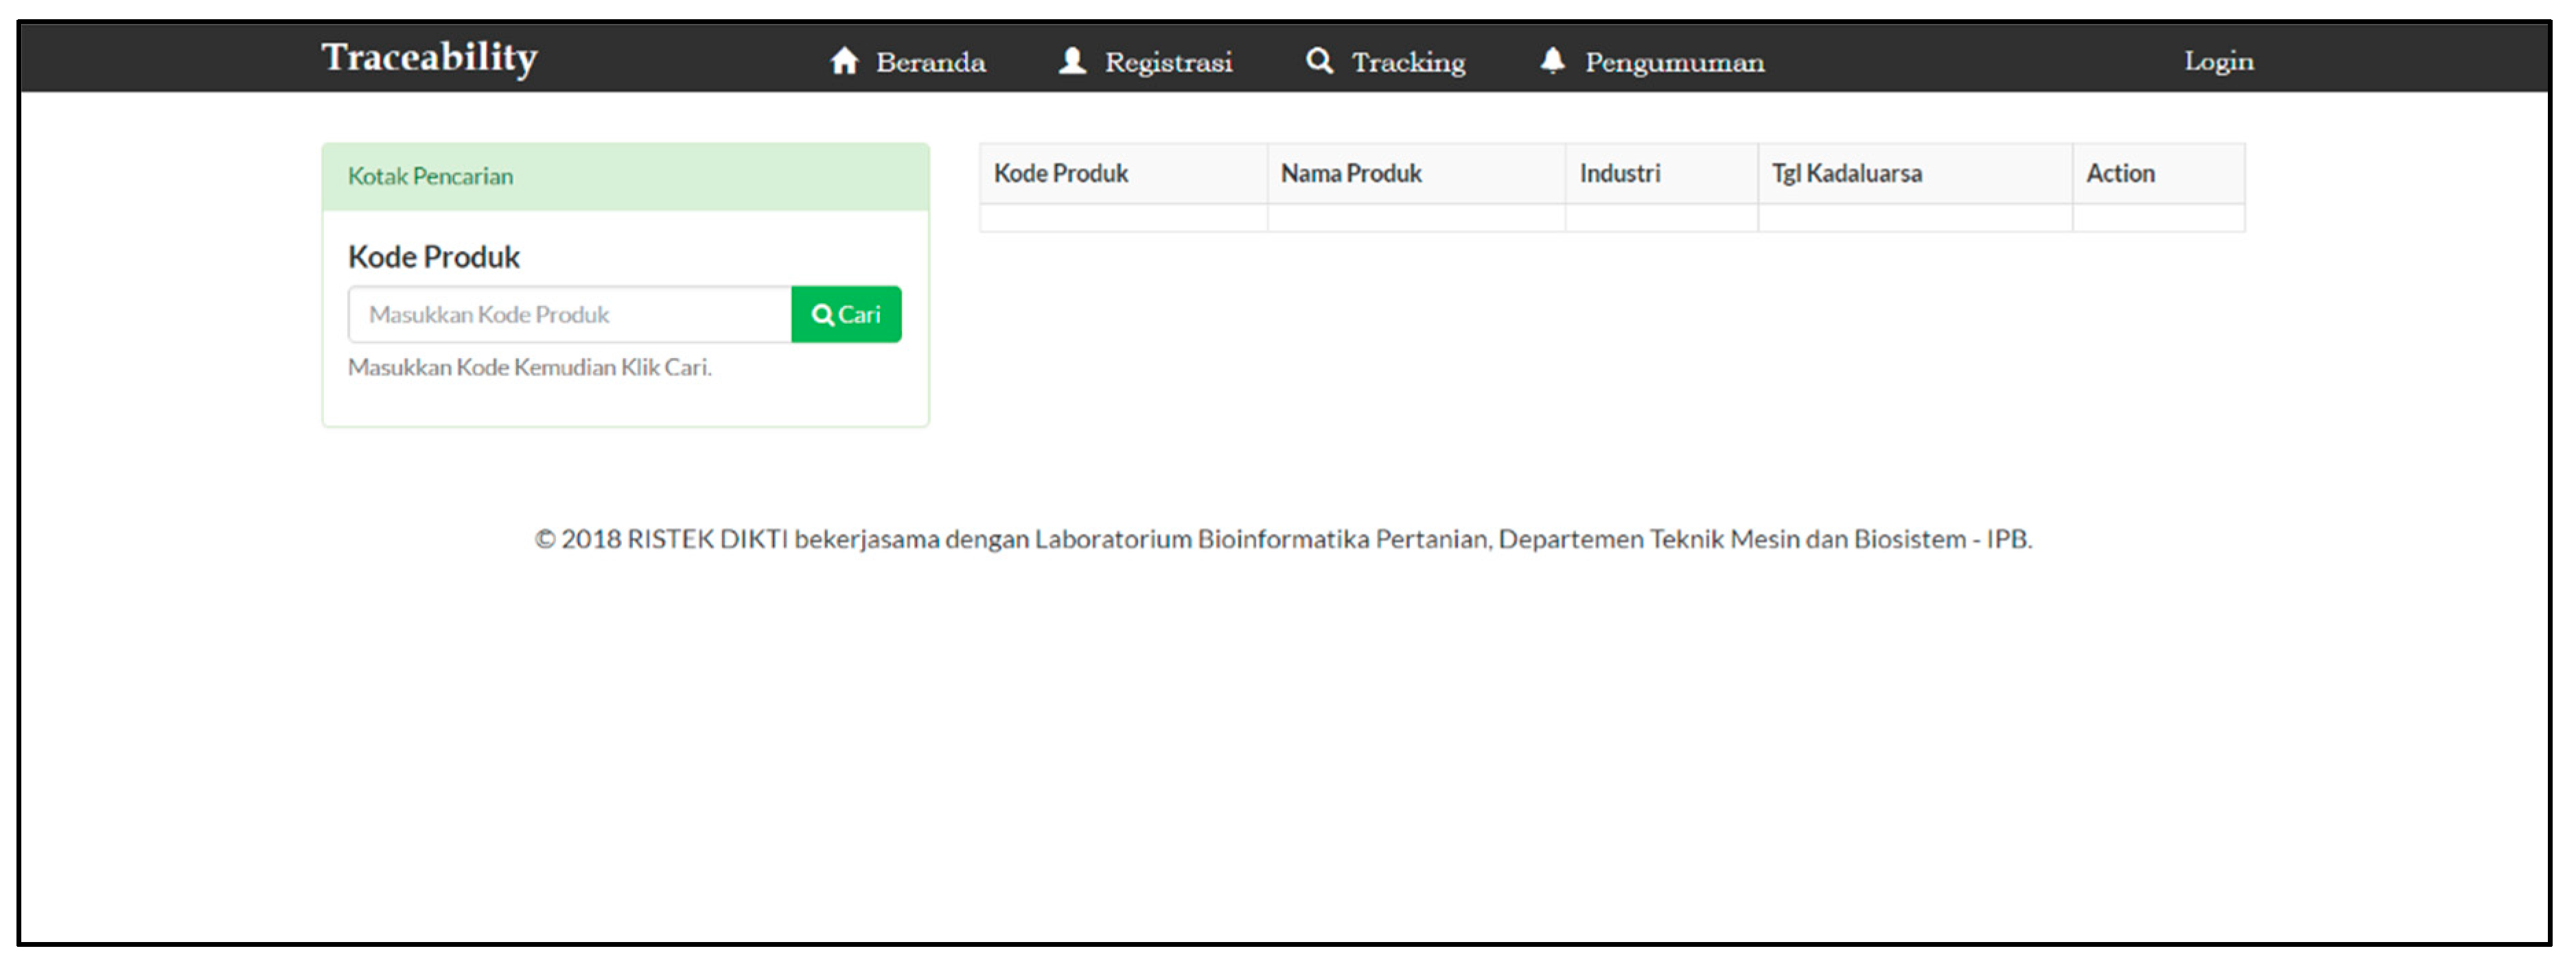Click the magnifier icon beside Tracking
Screen dimensions: 2576x964
[1319, 61]
